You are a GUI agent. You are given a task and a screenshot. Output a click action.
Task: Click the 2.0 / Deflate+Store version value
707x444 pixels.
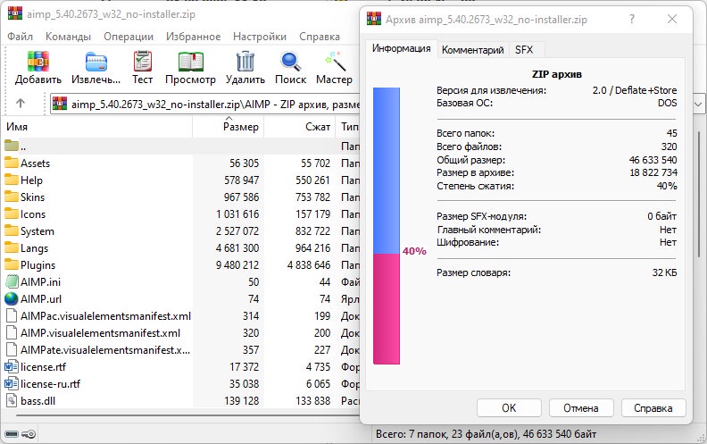(635, 90)
